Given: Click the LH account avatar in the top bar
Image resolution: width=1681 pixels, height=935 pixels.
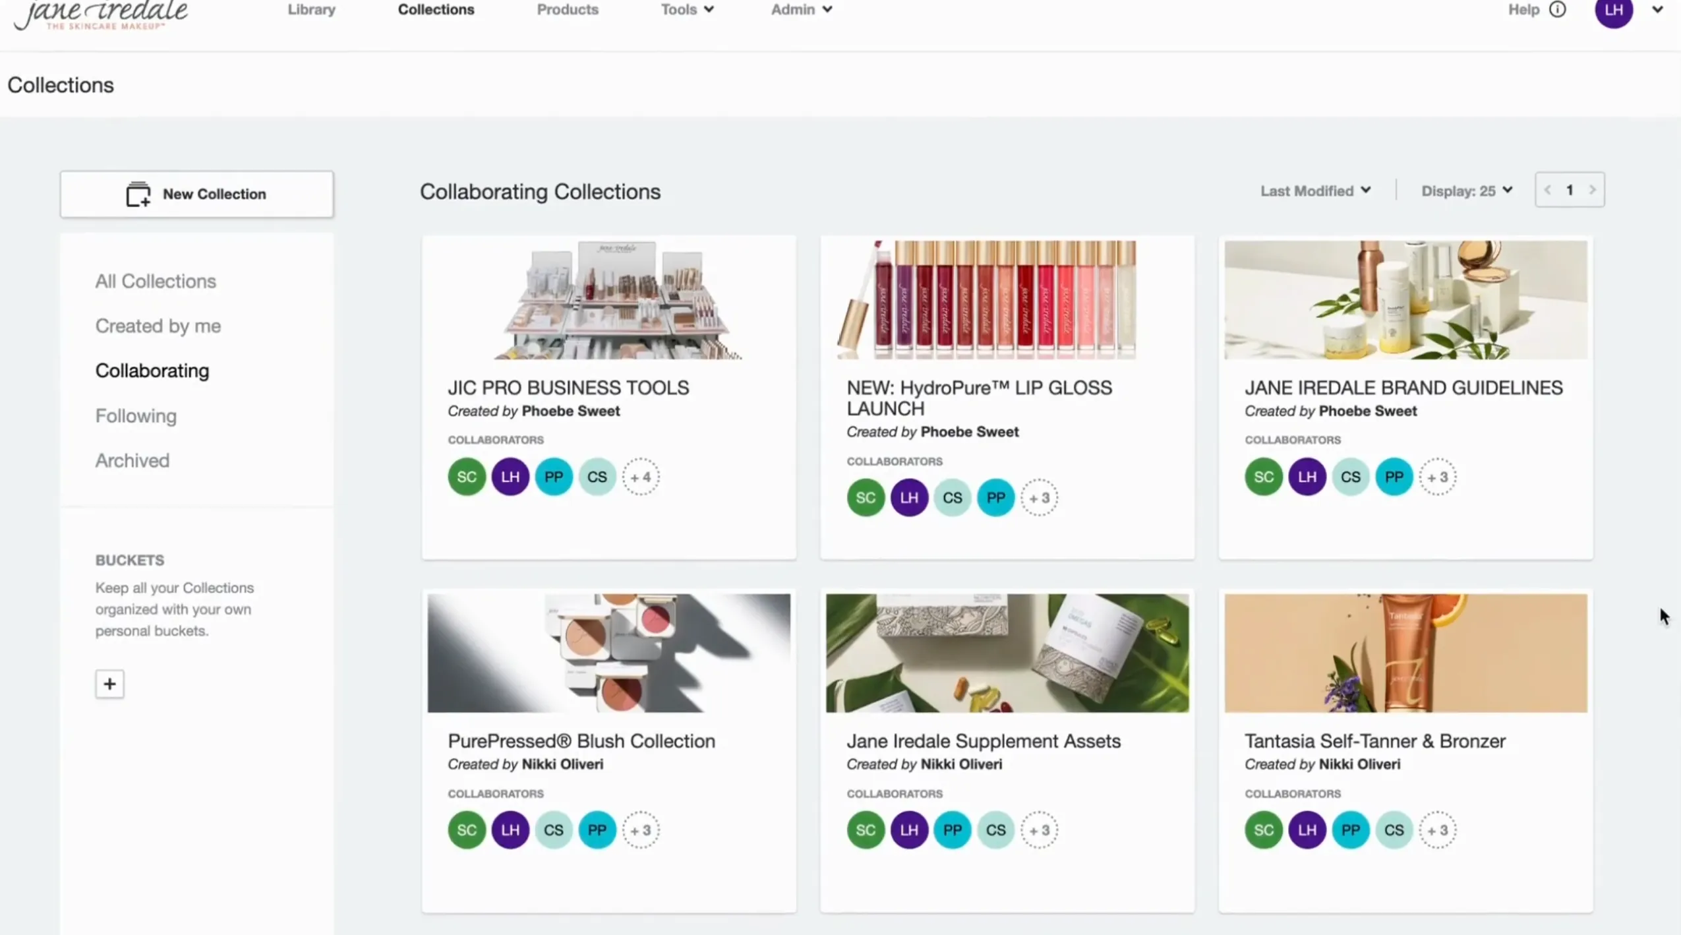Looking at the screenshot, I should point(1614,11).
